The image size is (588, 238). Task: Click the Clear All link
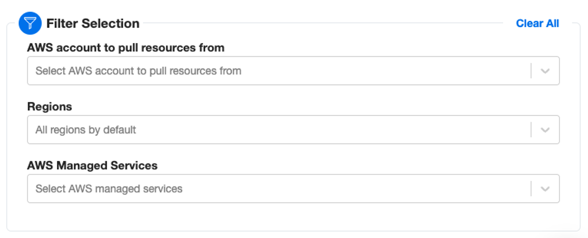(538, 23)
